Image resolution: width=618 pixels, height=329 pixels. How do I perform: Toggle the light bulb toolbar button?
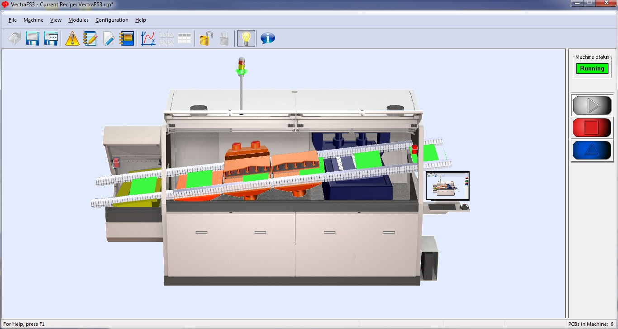246,38
